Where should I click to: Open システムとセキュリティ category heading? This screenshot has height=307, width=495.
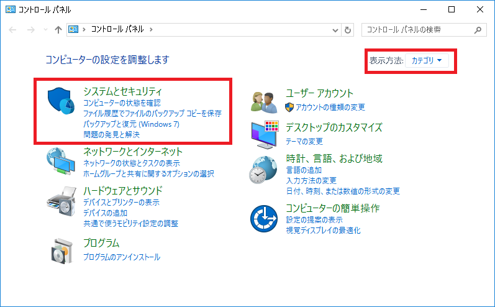[x=122, y=91]
